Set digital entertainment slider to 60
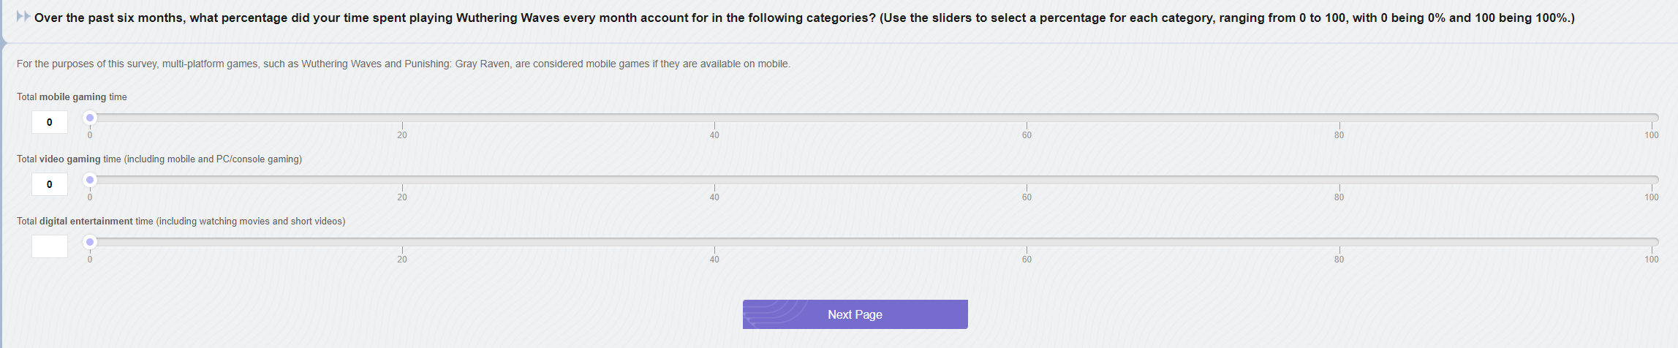The height and width of the screenshot is (348, 1678). point(1027,242)
